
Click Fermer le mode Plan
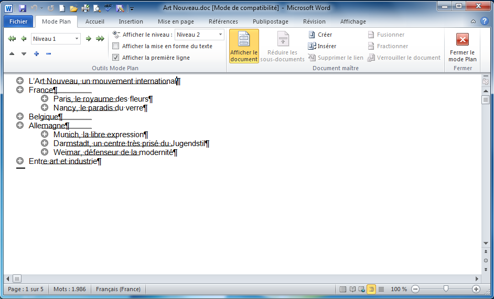point(462,47)
